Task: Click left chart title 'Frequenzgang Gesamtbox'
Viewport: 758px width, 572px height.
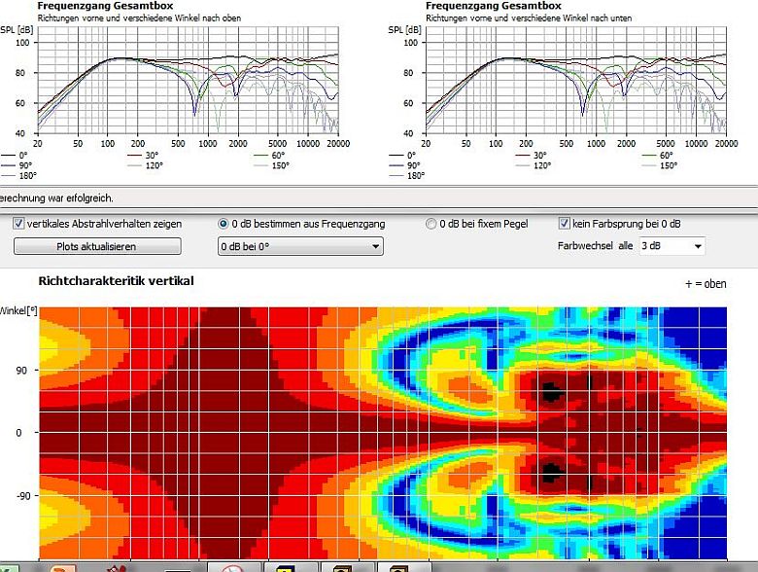Action: click(x=105, y=6)
